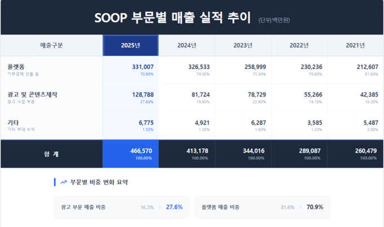Image resolution: width=384 pixels, height=227 pixels.
Task: Click the trend arrow icon beside 부문별 비중 변화 요약
Action: point(64,182)
